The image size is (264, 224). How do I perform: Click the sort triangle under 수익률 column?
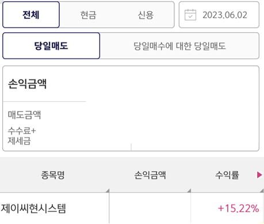(262, 191)
